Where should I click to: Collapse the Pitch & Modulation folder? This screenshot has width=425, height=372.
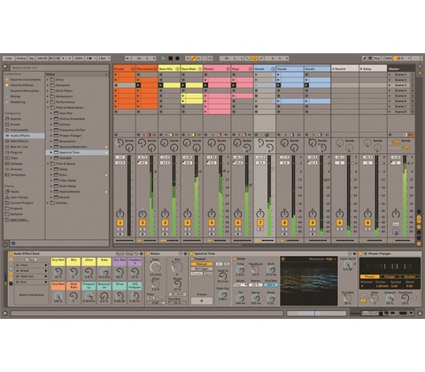tap(48, 108)
